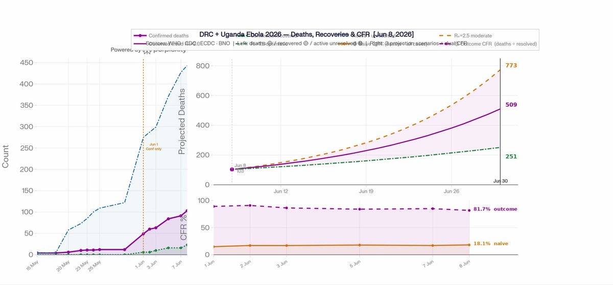The height and width of the screenshot is (285, 613).
Task: Click the 81.7% outcome label
Action: (495, 209)
